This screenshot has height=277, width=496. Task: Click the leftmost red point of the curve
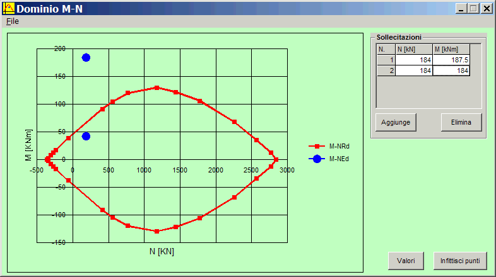point(47,160)
